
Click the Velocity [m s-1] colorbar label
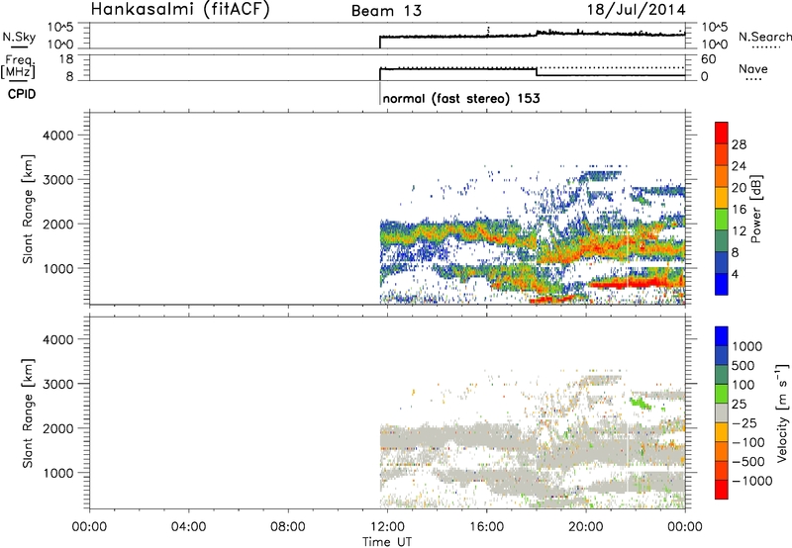click(x=782, y=412)
